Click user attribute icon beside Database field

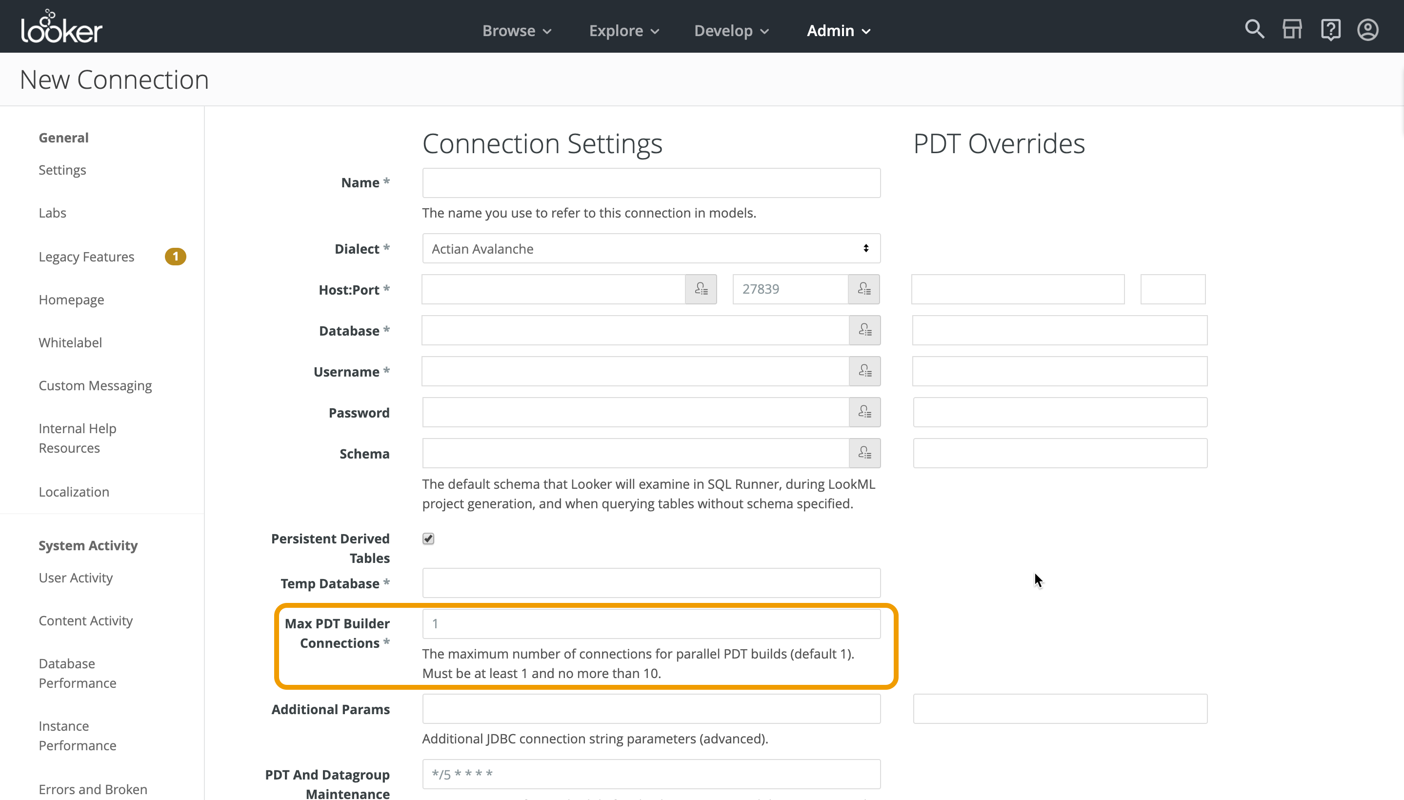864,330
